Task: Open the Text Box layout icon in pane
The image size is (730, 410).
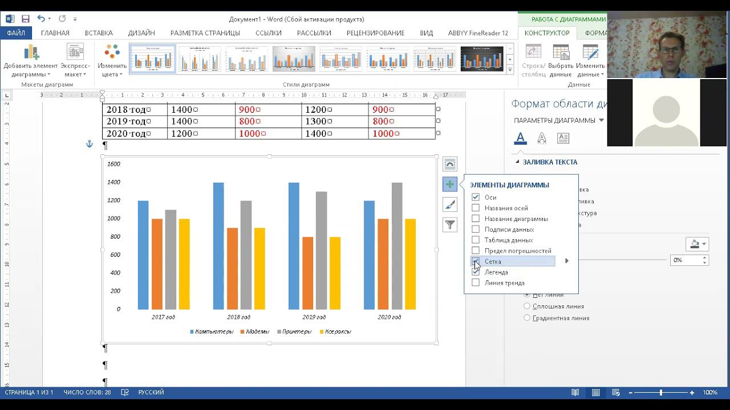Action: (563, 138)
